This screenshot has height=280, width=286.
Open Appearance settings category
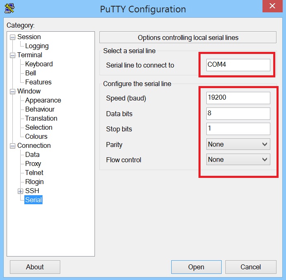click(43, 100)
